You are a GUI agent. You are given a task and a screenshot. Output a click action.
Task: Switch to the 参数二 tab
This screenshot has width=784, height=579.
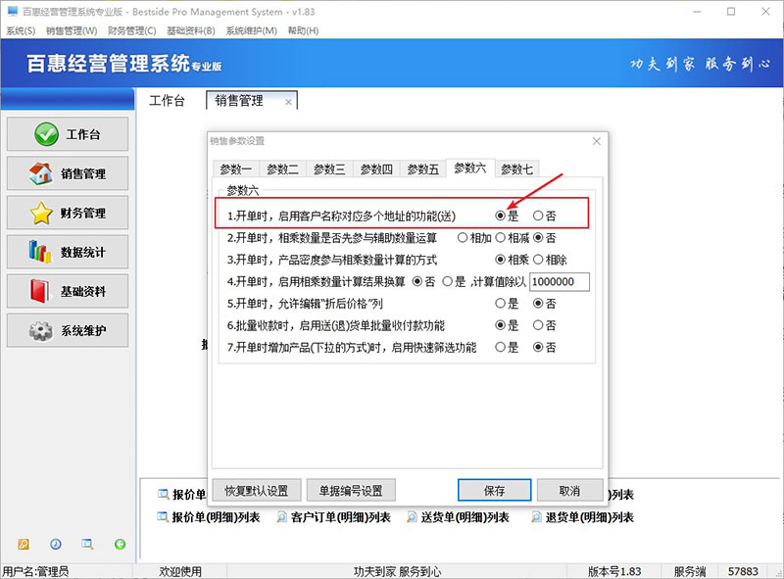point(282,169)
